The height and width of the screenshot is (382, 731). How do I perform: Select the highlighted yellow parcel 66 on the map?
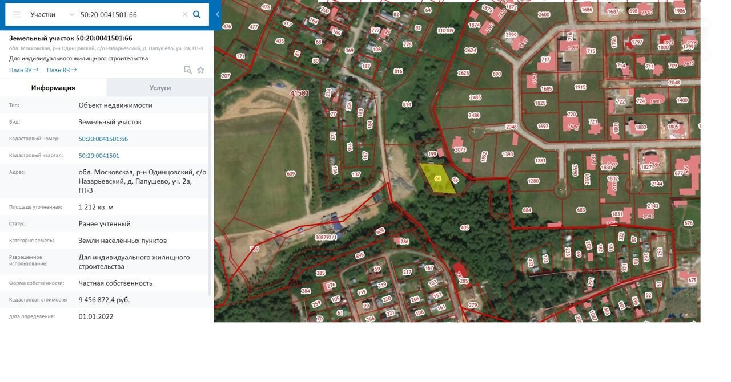tap(437, 178)
